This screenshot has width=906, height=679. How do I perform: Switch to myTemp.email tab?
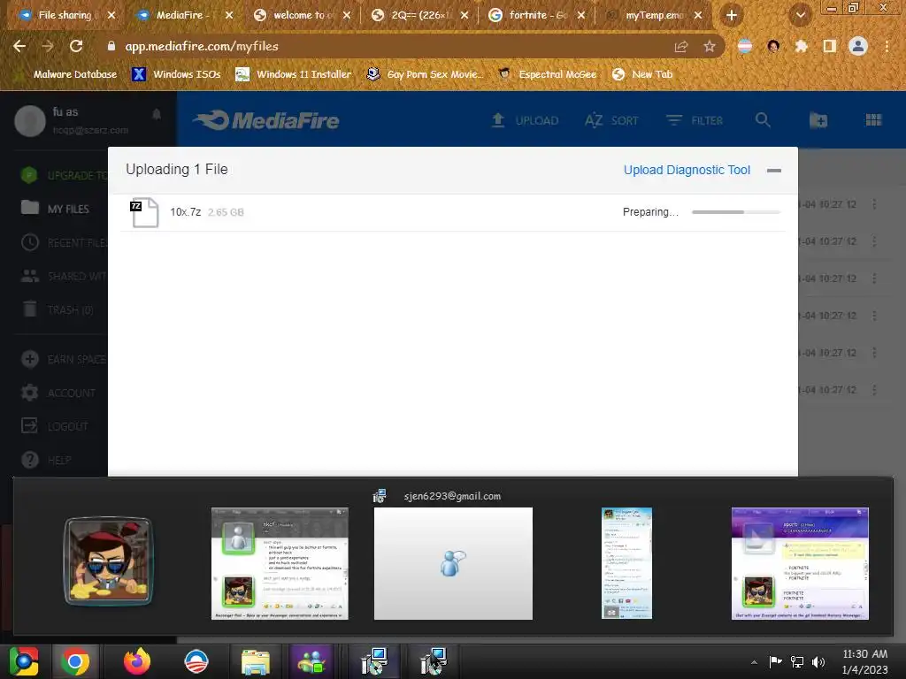(x=654, y=16)
